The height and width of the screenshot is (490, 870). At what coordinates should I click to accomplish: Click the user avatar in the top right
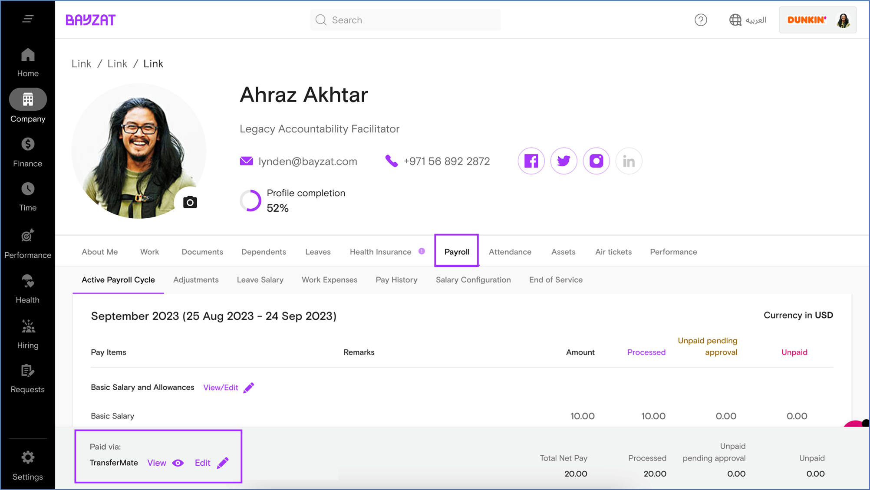tap(843, 20)
